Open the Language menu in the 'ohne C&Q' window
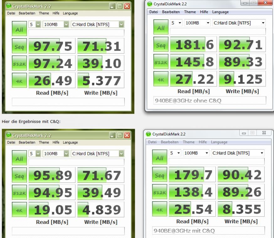The image size is (274, 238). (x=220, y=12)
